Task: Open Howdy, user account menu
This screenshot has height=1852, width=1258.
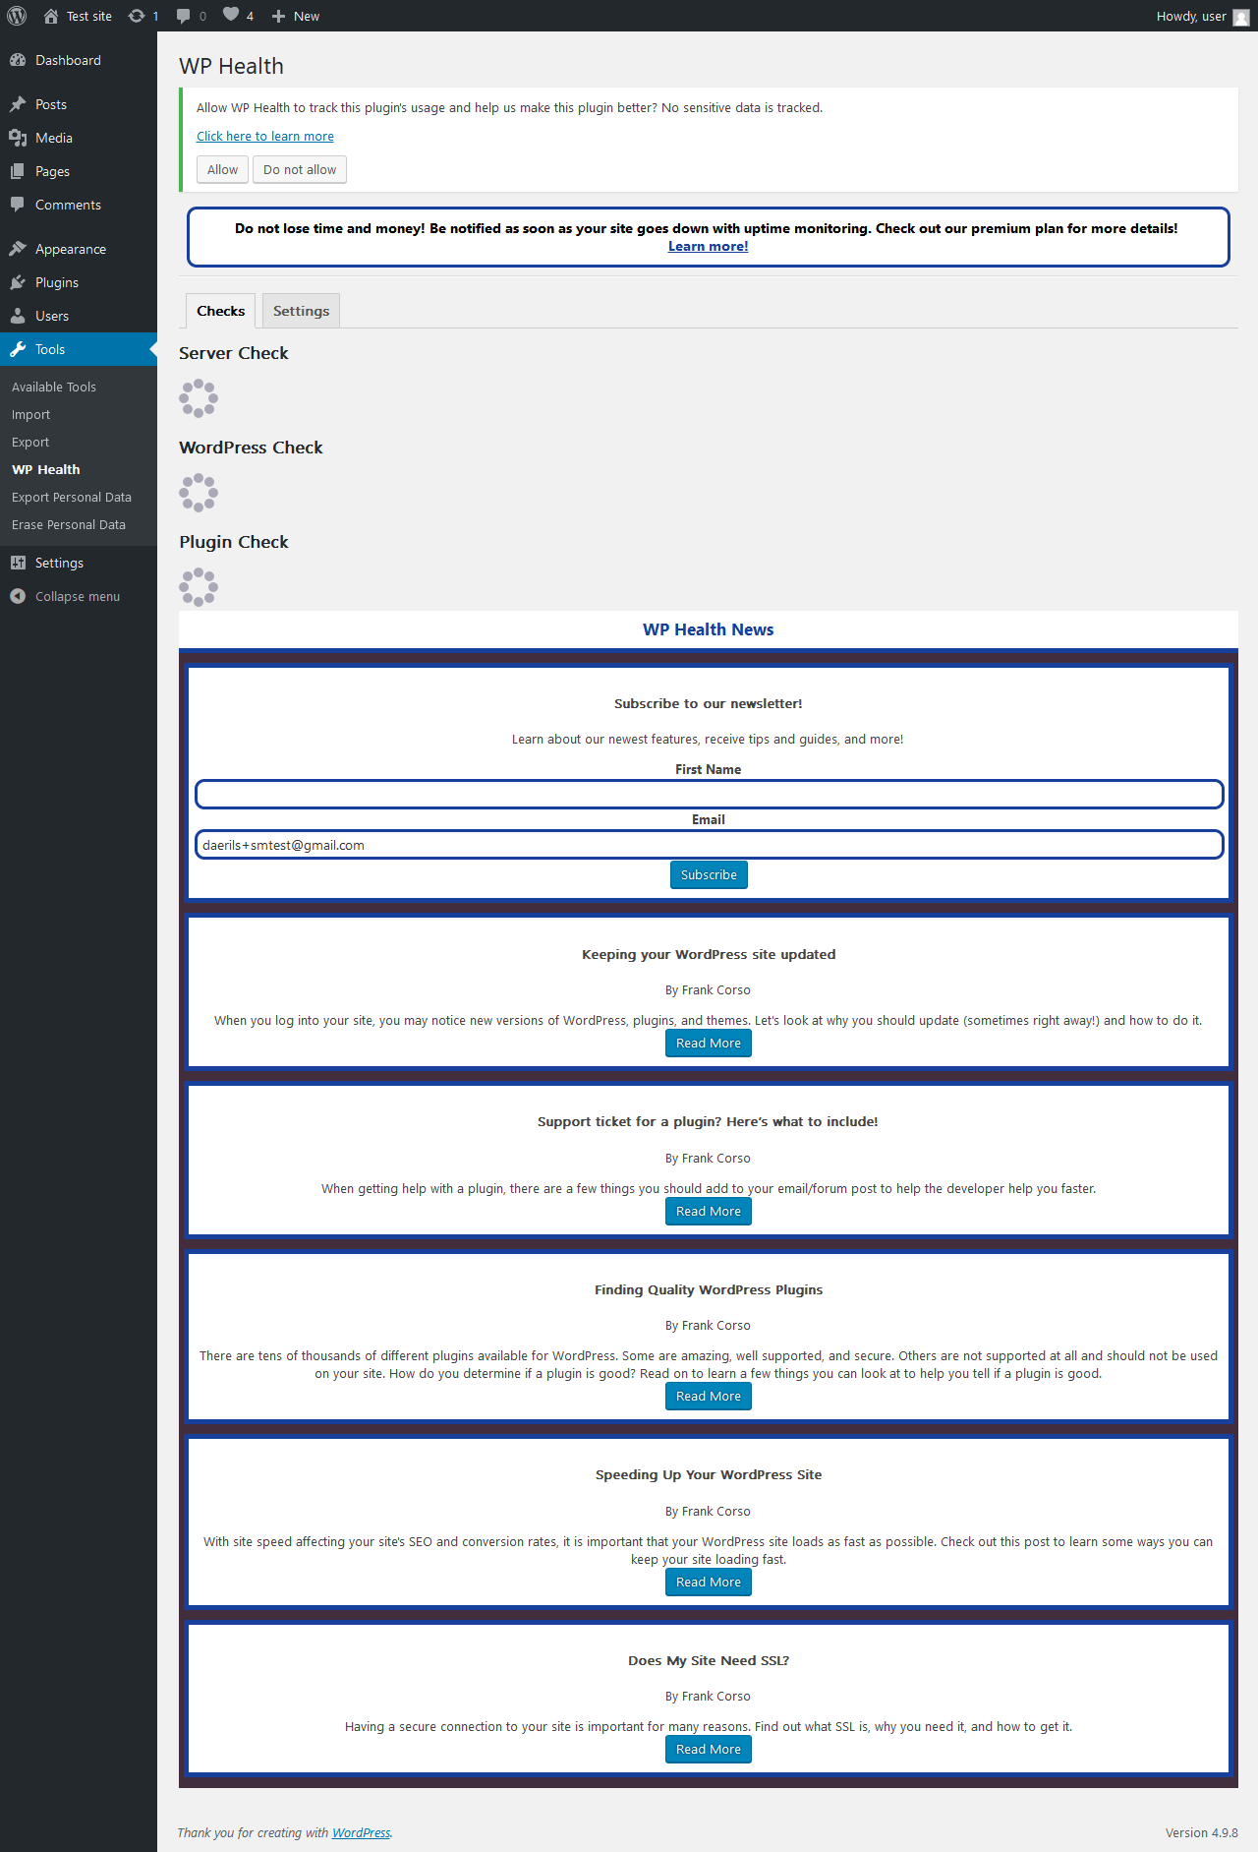Action: [1203, 16]
